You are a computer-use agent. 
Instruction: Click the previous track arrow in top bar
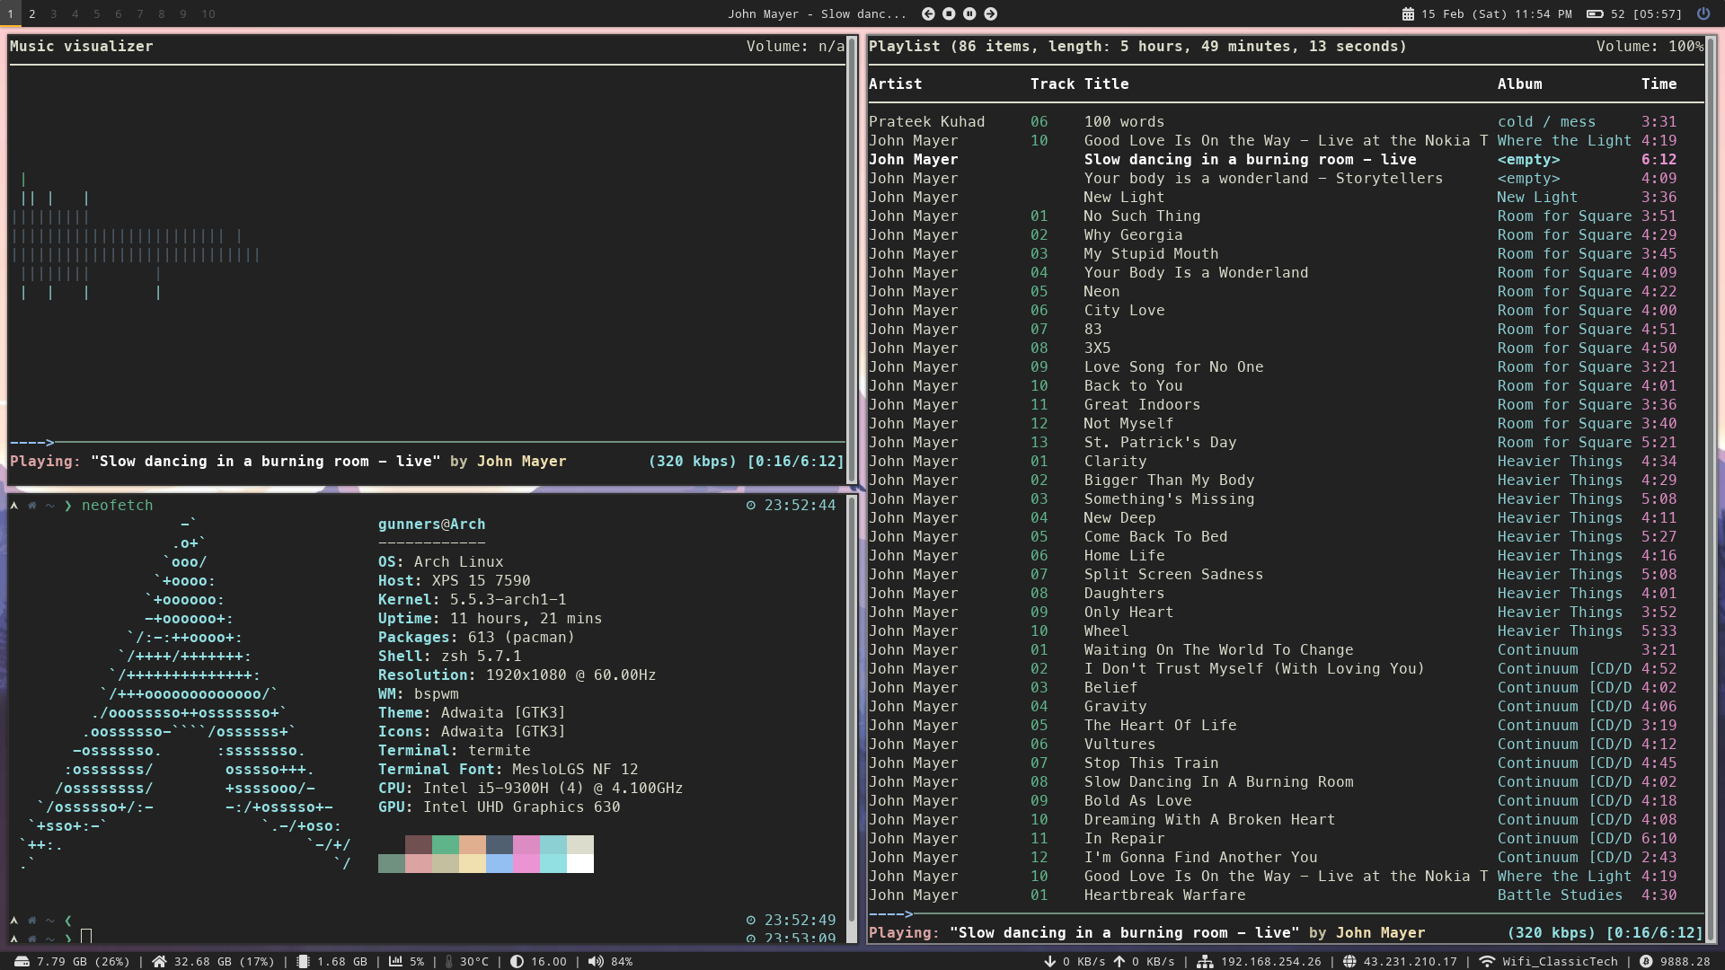pyautogui.click(x=928, y=13)
